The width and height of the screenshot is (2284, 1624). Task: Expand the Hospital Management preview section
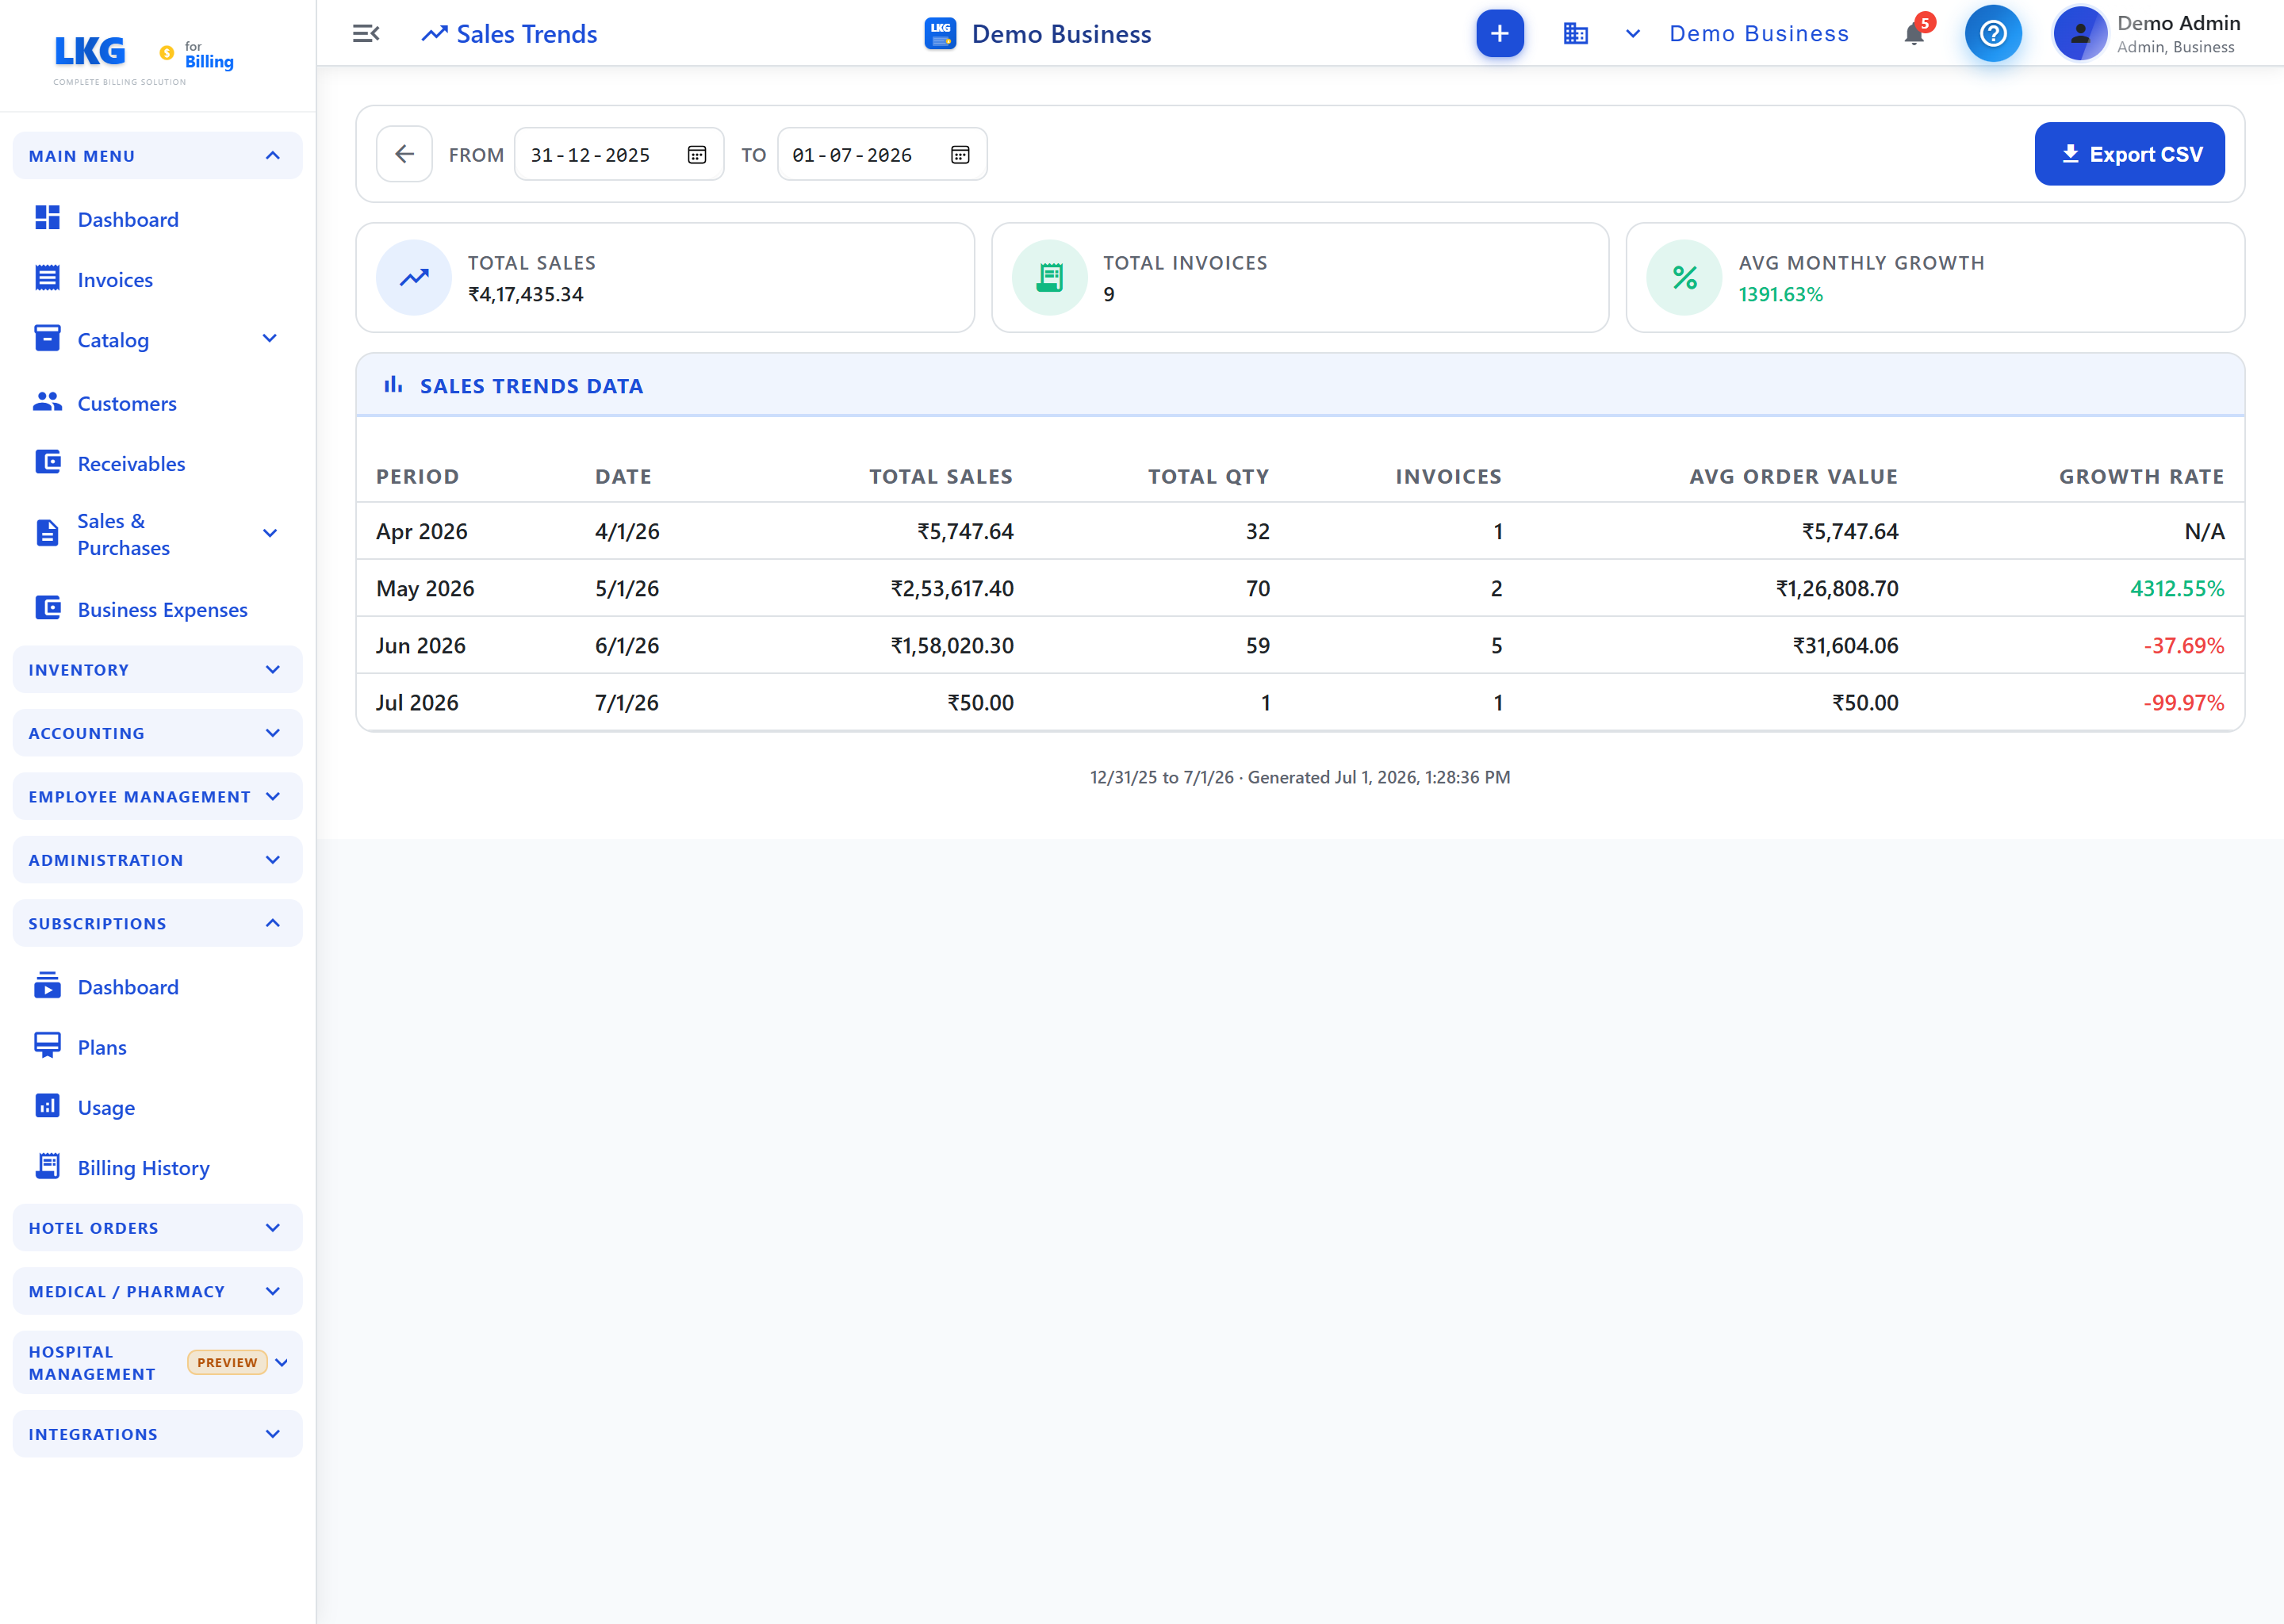click(x=157, y=1362)
